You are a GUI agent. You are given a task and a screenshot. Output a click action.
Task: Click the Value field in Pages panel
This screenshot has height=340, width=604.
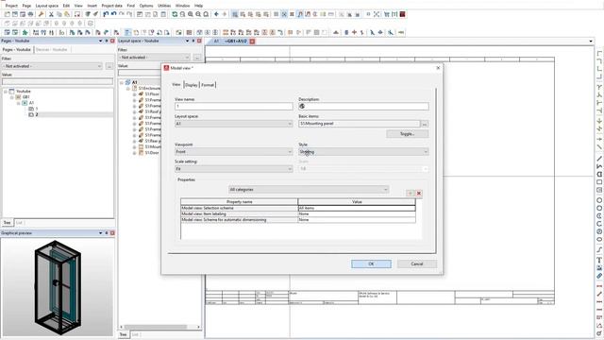pos(58,82)
